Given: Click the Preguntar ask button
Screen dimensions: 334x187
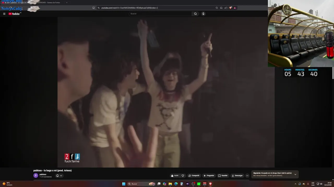Looking at the screenshot, I should (209, 176).
